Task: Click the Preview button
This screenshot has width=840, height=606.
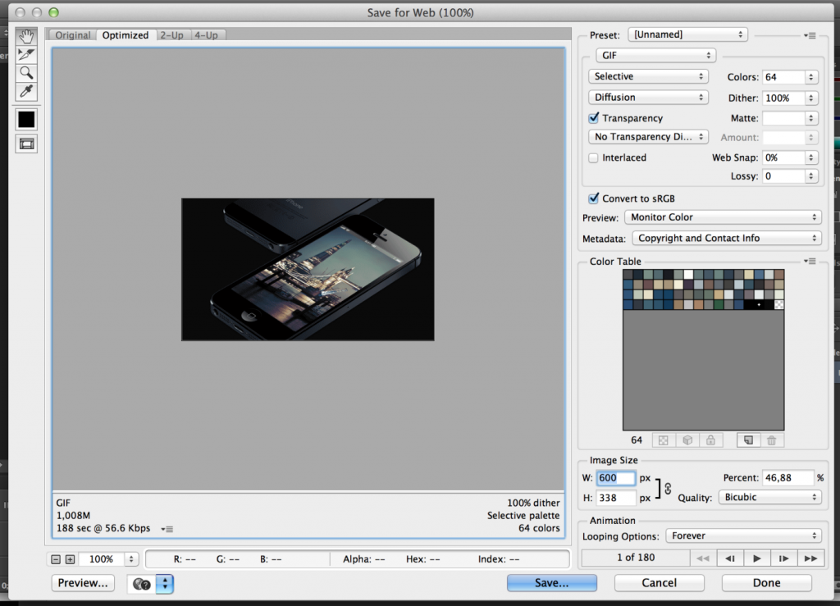Action: (x=82, y=583)
